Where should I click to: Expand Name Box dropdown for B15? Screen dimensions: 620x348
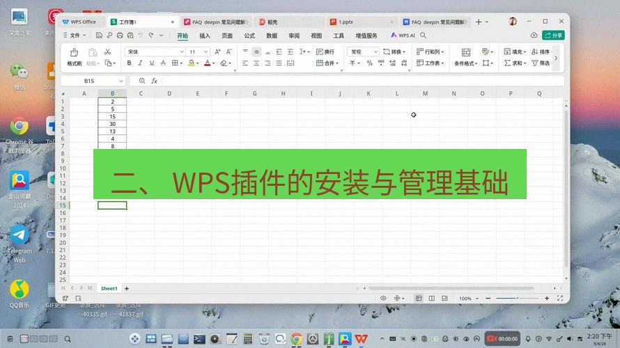pyautogui.click(x=121, y=81)
